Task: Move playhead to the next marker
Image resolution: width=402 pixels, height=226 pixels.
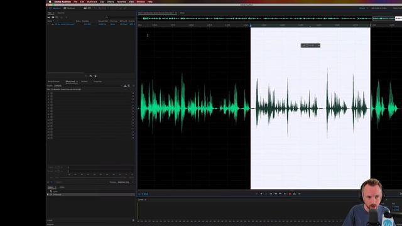Action: 285,194
